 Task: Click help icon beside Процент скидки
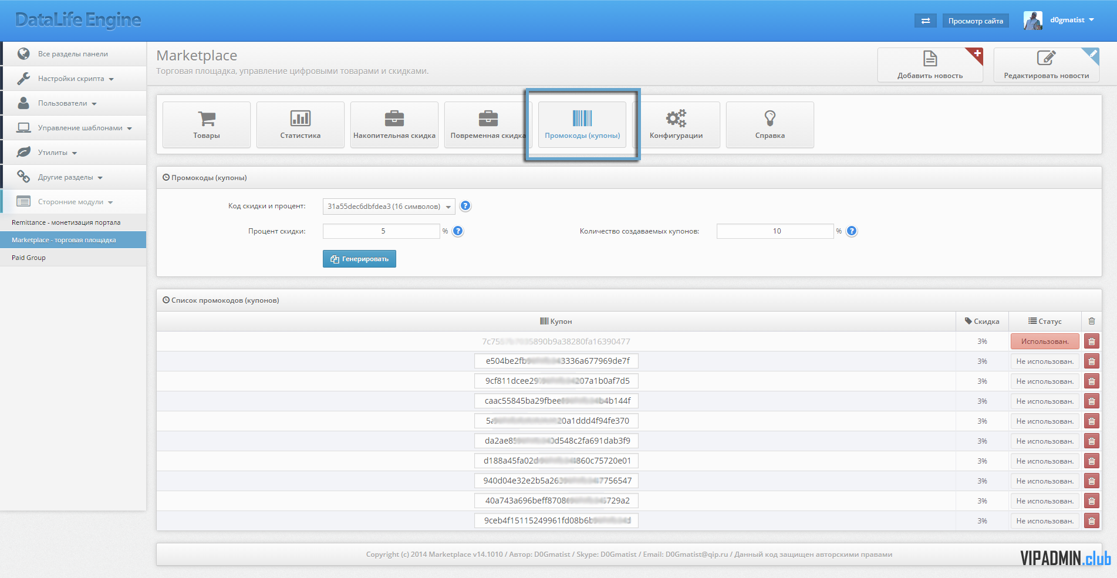[458, 231]
